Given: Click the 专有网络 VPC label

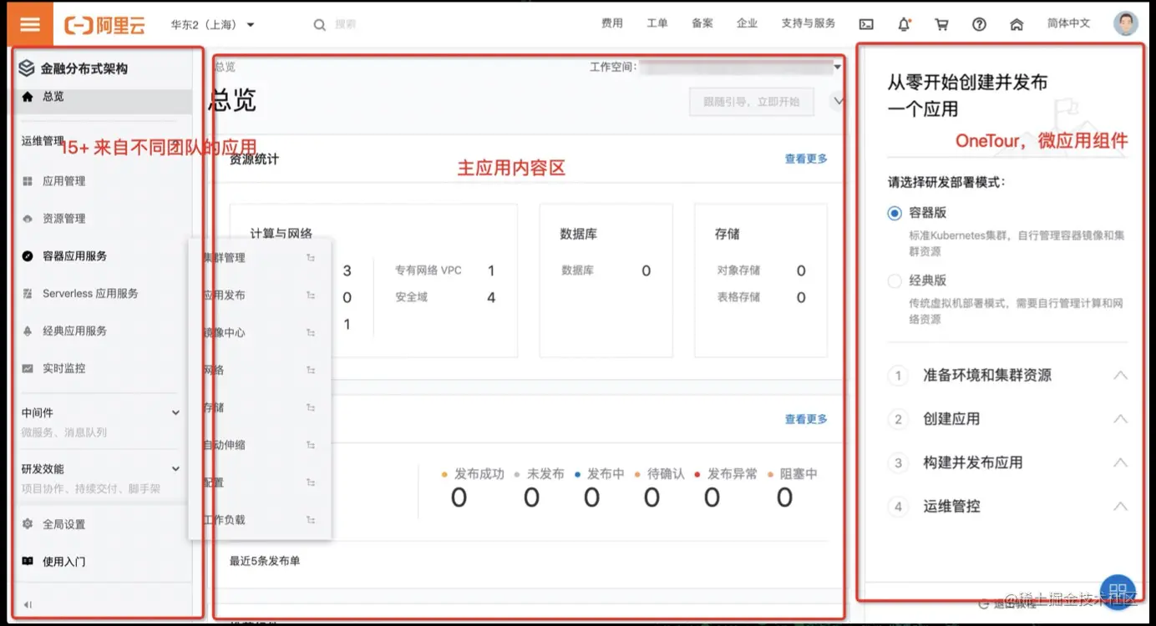Looking at the screenshot, I should [x=428, y=270].
